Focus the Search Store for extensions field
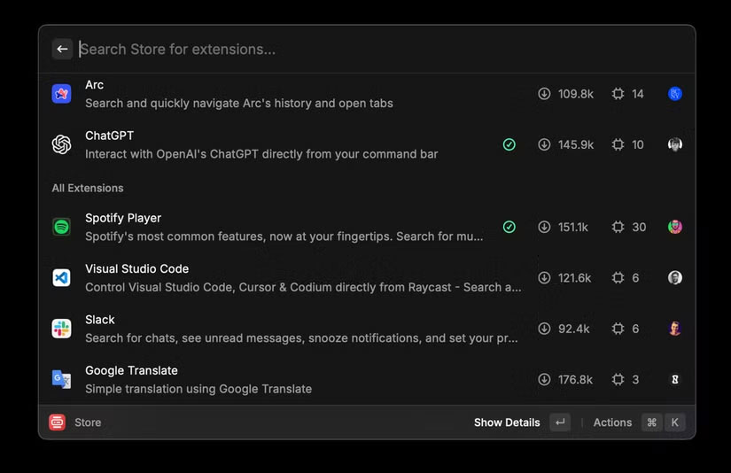 click(x=354, y=50)
